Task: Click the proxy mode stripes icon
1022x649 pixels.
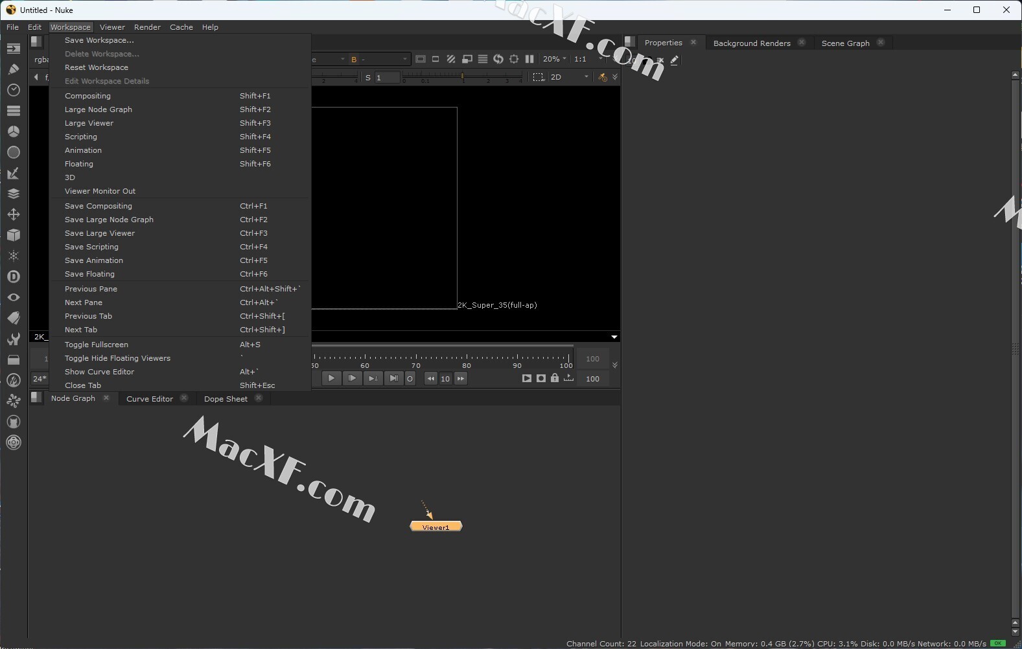Action: pos(451,59)
